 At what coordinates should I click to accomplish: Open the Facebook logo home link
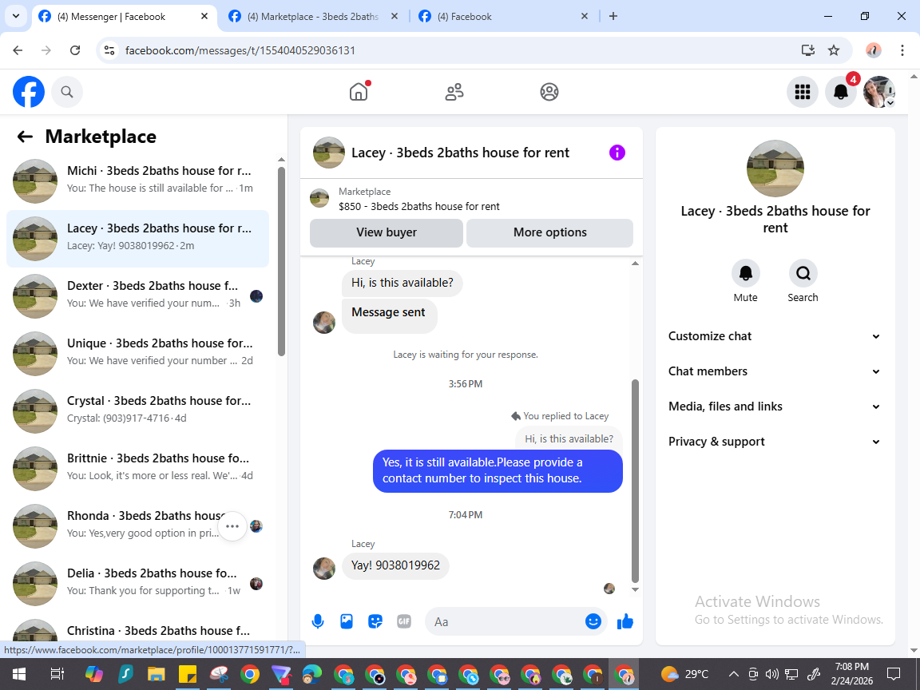(28, 92)
